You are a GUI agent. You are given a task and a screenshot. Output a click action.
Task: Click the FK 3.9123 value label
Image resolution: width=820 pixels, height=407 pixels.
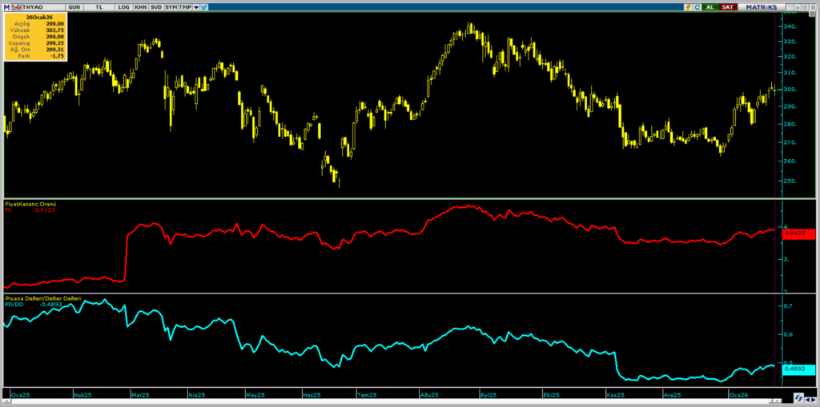30,210
